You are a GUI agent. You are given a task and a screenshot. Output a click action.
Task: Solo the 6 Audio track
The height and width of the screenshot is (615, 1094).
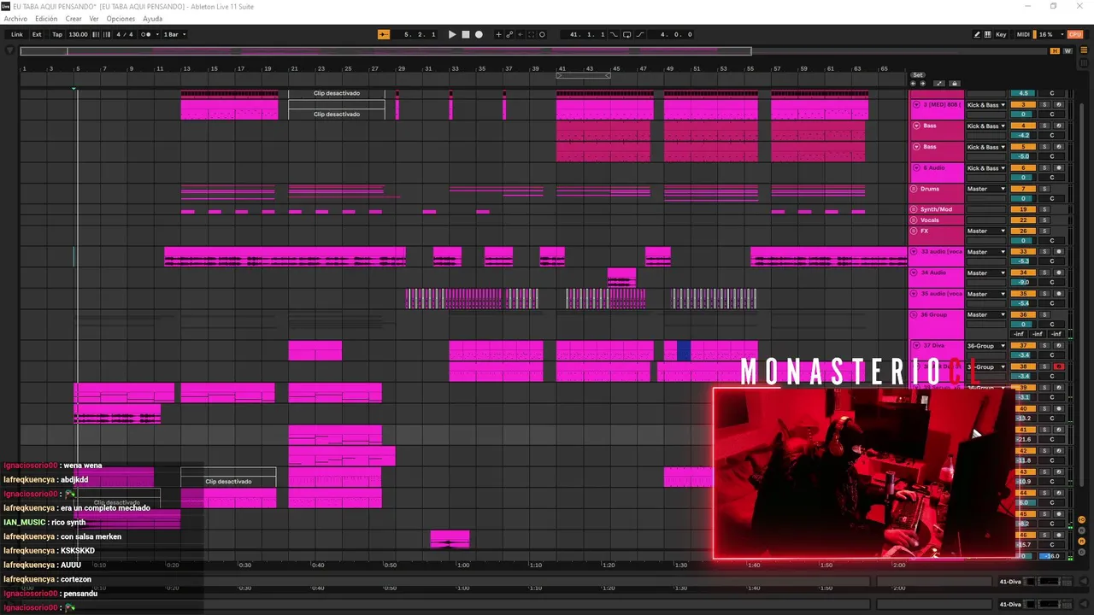click(1044, 168)
